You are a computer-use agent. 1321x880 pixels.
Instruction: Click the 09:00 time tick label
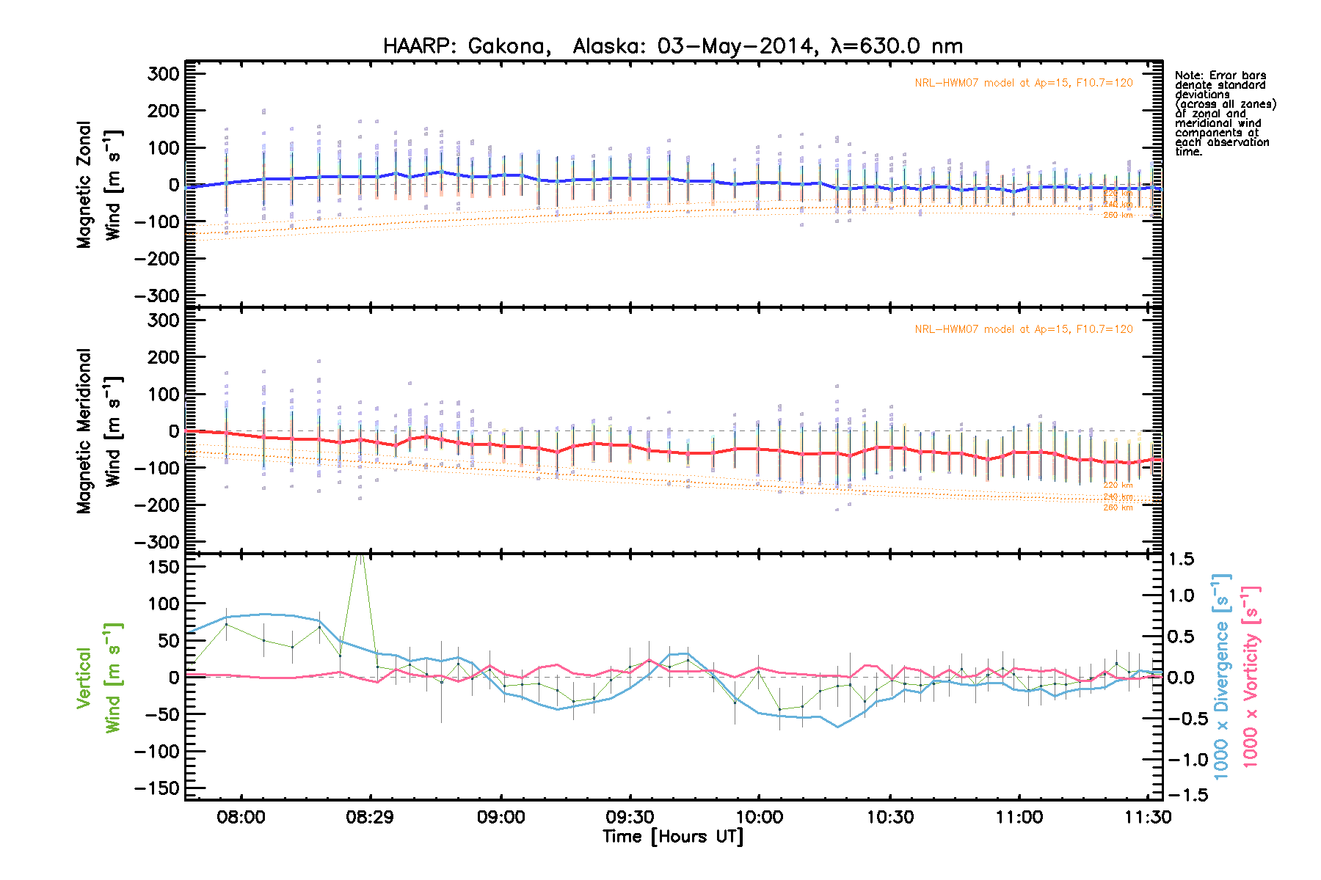point(501,817)
